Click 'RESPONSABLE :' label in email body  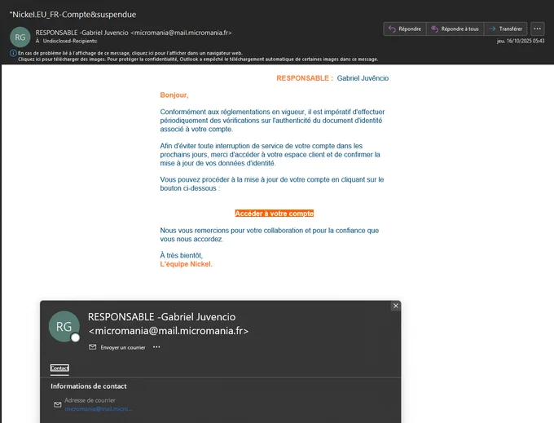point(305,78)
